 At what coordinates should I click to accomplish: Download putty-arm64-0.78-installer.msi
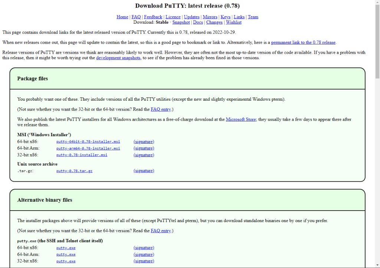pos(88,148)
